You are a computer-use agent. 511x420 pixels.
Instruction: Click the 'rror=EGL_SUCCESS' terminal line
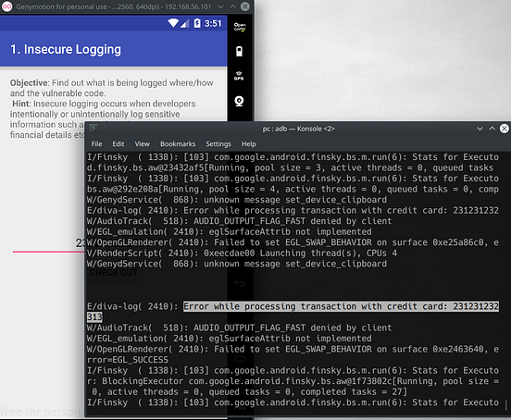128,360
